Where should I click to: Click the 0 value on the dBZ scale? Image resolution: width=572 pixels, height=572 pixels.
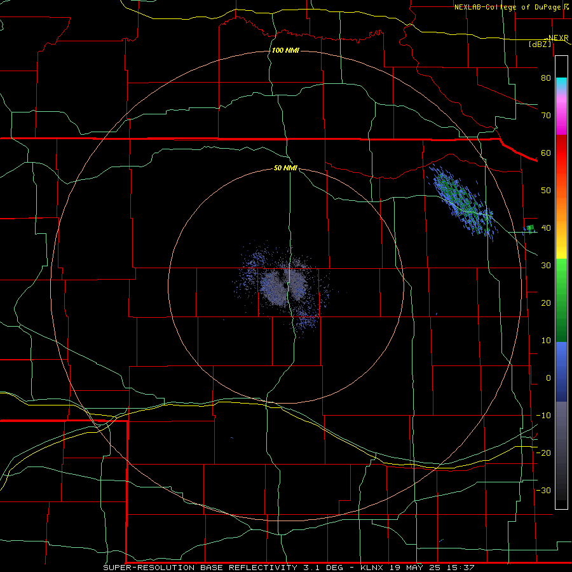pos(548,378)
